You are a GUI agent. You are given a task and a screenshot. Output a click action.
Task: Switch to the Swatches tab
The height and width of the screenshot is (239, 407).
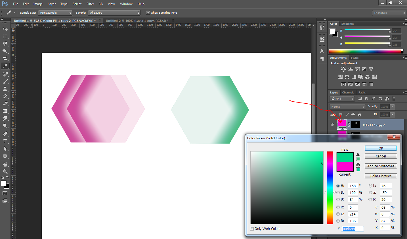[x=347, y=24]
